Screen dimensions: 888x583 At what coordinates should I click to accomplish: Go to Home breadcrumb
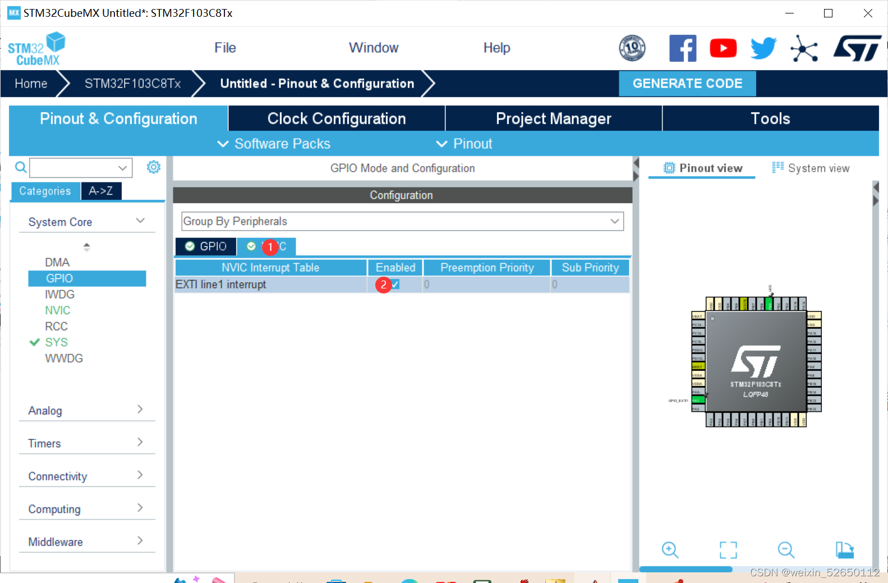[31, 84]
